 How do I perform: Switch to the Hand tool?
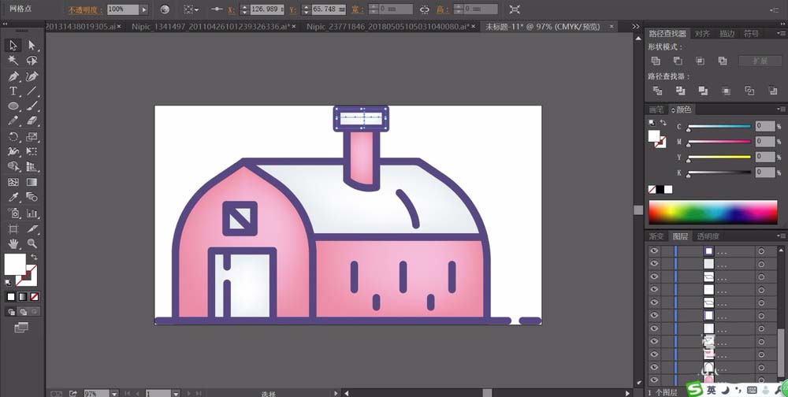[x=13, y=243]
